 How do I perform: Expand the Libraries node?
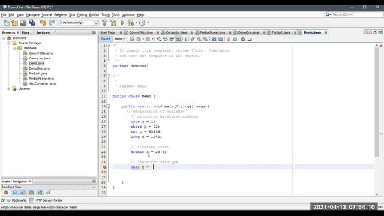point(9,89)
